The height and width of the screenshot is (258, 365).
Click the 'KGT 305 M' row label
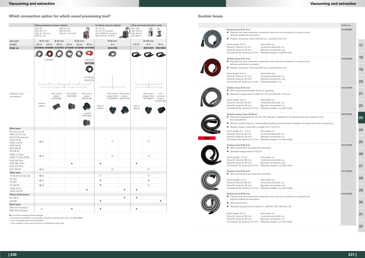(15, 169)
